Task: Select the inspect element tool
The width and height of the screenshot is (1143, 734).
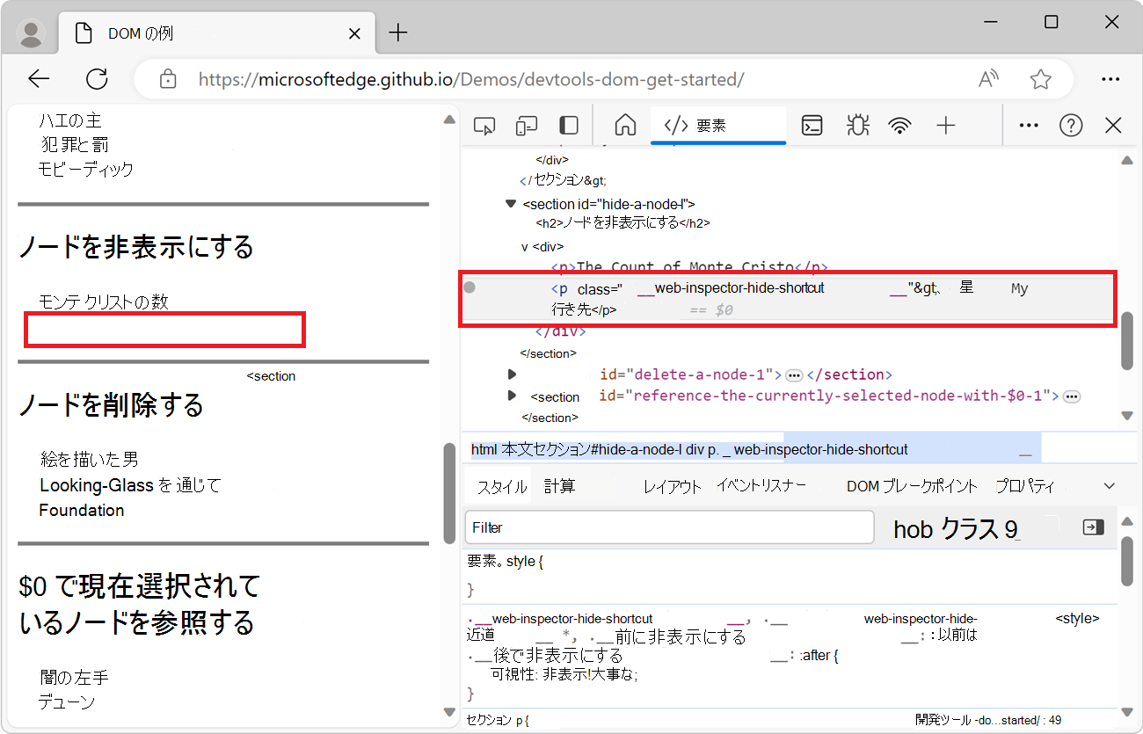Action: 484,125
